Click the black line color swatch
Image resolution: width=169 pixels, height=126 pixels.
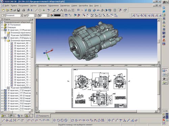(57, 15)
